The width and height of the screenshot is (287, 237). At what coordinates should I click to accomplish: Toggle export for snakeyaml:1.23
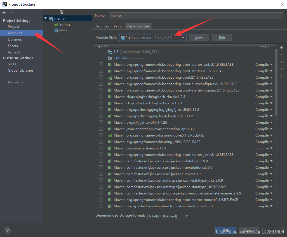click(101, 148)
